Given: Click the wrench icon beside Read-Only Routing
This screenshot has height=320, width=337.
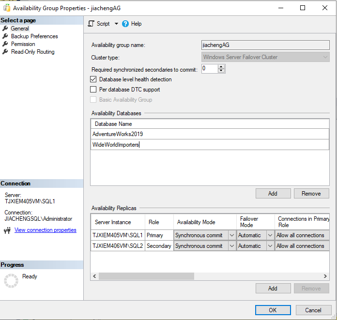Looking at the screenshot, I should [x=5, y=52].
